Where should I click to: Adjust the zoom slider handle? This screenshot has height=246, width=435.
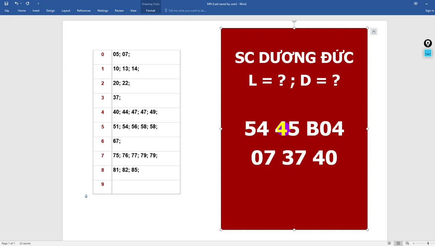428,243
